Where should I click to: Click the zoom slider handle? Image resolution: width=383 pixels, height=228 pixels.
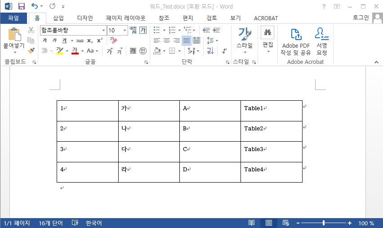(324, 223)
